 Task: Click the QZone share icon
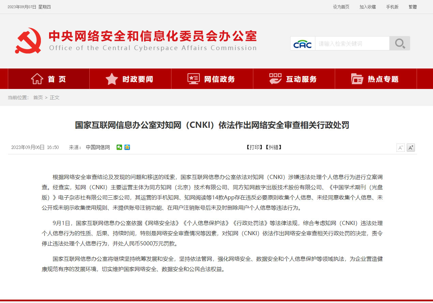[x=127, y=147]
